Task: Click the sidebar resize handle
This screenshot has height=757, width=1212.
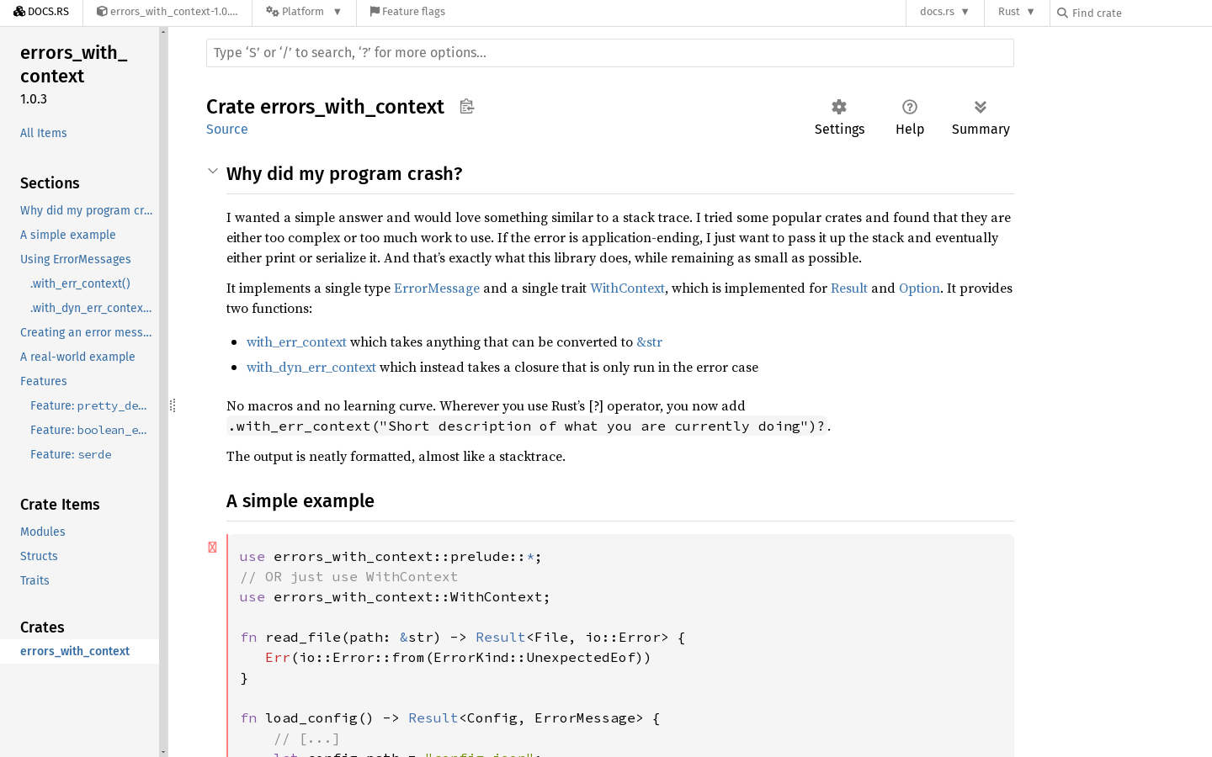Action: pyautogui.click(x=173, y=405)
